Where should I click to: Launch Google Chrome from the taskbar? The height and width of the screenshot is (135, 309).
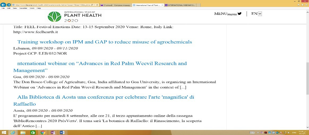43,133
